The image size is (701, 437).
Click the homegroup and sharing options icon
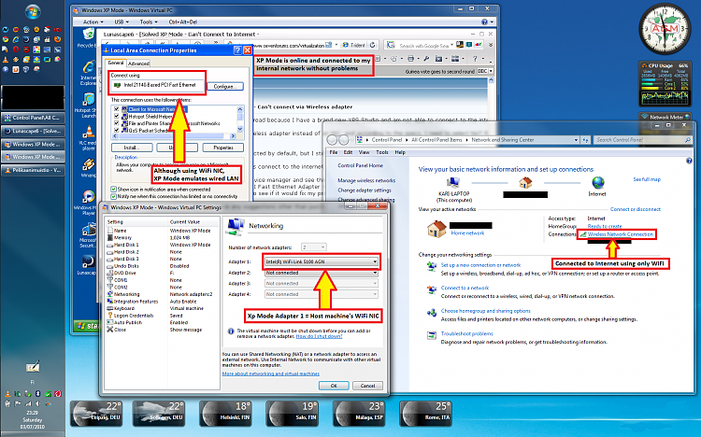(432, 312)
